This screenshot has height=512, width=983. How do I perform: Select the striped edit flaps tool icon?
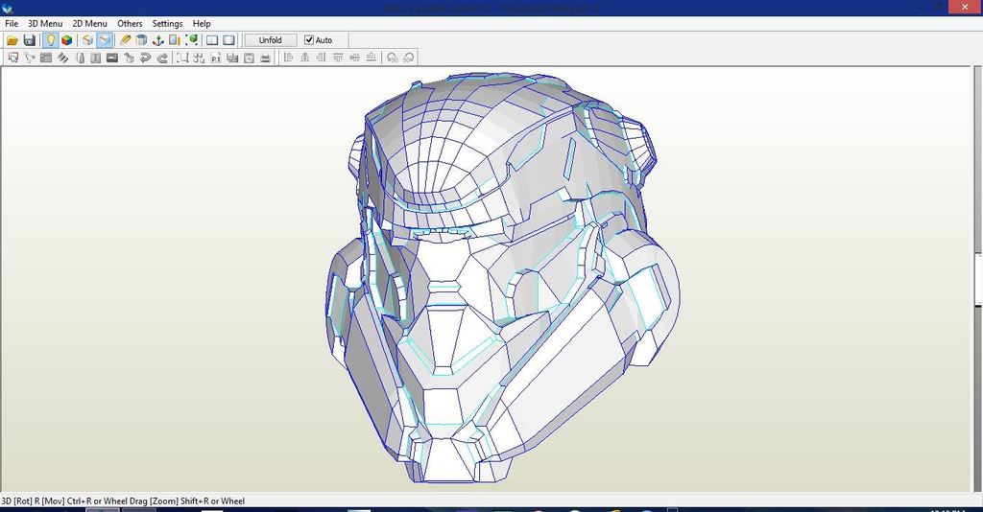click(x=62, y=58)
